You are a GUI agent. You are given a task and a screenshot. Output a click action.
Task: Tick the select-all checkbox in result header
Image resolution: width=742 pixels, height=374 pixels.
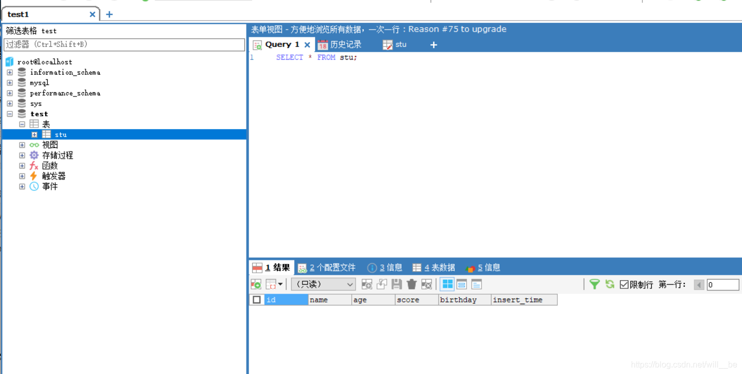(257, 300)
